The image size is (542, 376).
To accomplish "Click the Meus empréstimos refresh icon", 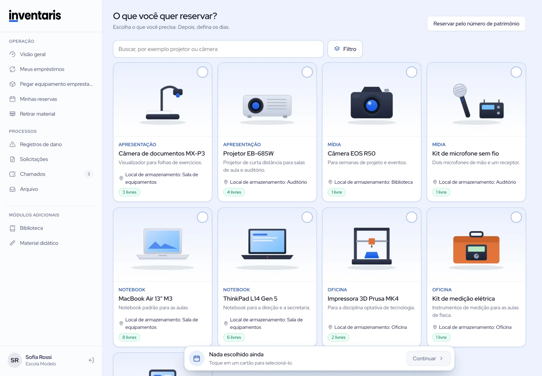I will pyautogui.click(x=12, y=69).
